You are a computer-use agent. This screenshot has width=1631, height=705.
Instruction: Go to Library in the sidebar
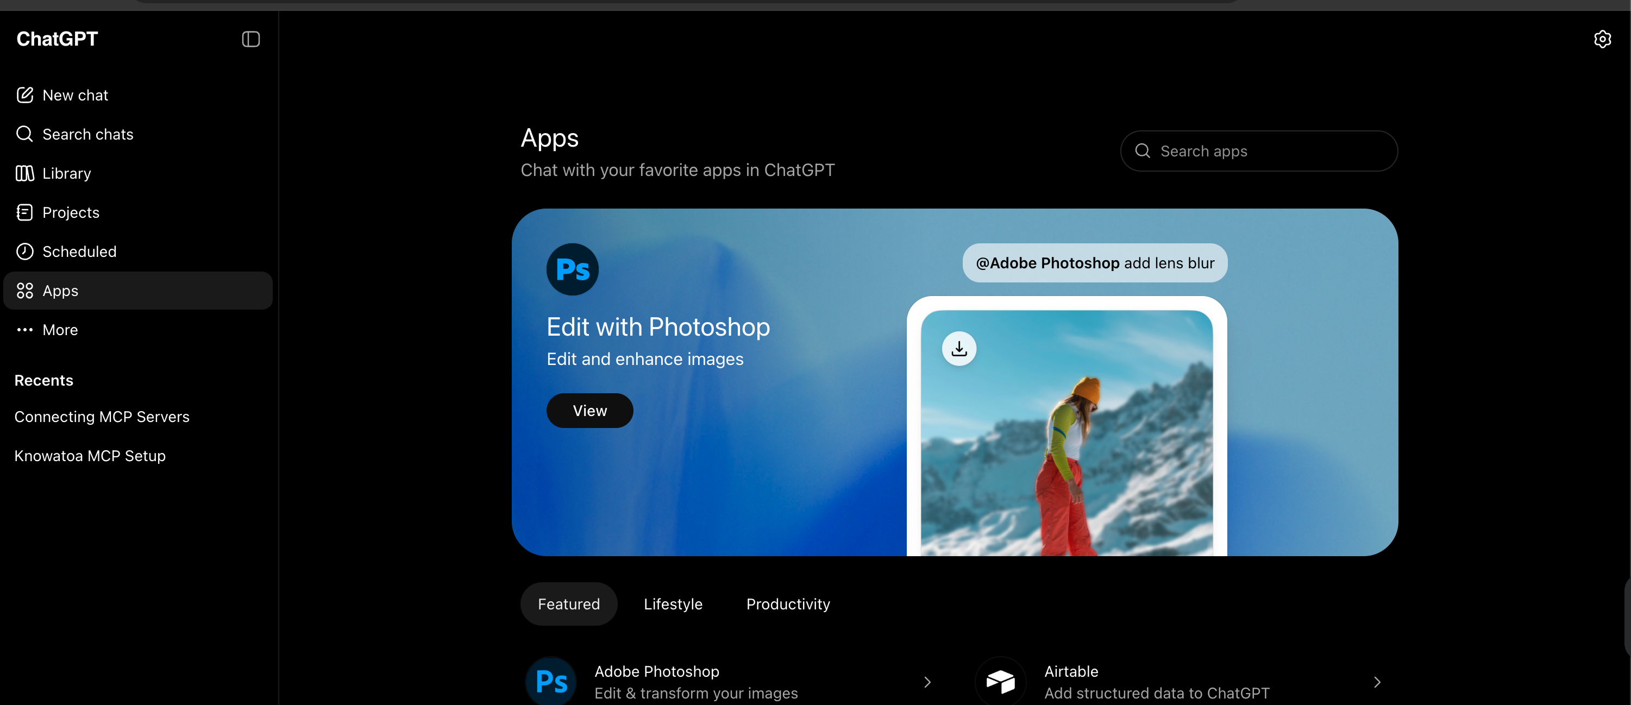click(x=138, y=173)
